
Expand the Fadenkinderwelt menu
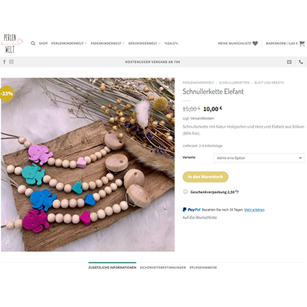(108, 43)
